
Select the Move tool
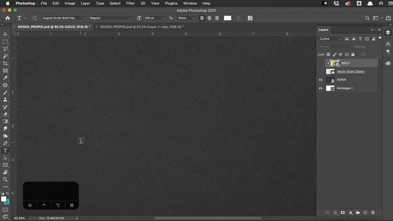[6, 34]
